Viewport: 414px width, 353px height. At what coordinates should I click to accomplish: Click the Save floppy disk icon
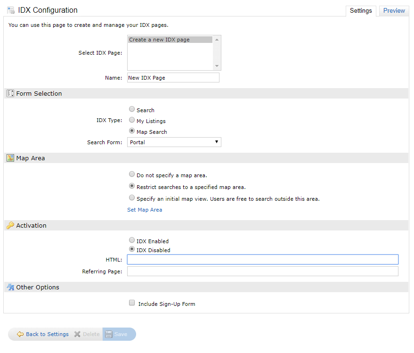click(108, 334)
